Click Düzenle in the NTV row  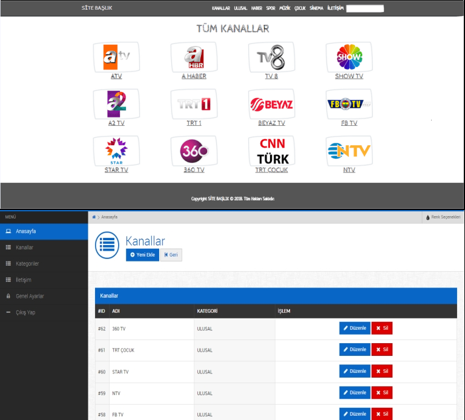click(355, 393)
